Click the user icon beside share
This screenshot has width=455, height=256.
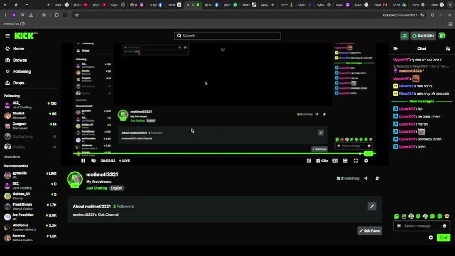[377, 178]
